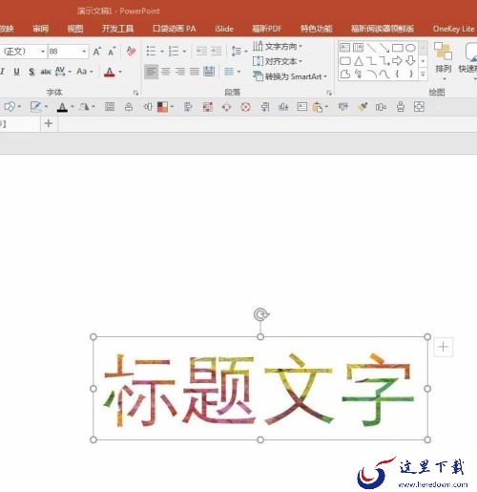Click the 排列 arrange button

pyautogui.click(x=443, y=60)
